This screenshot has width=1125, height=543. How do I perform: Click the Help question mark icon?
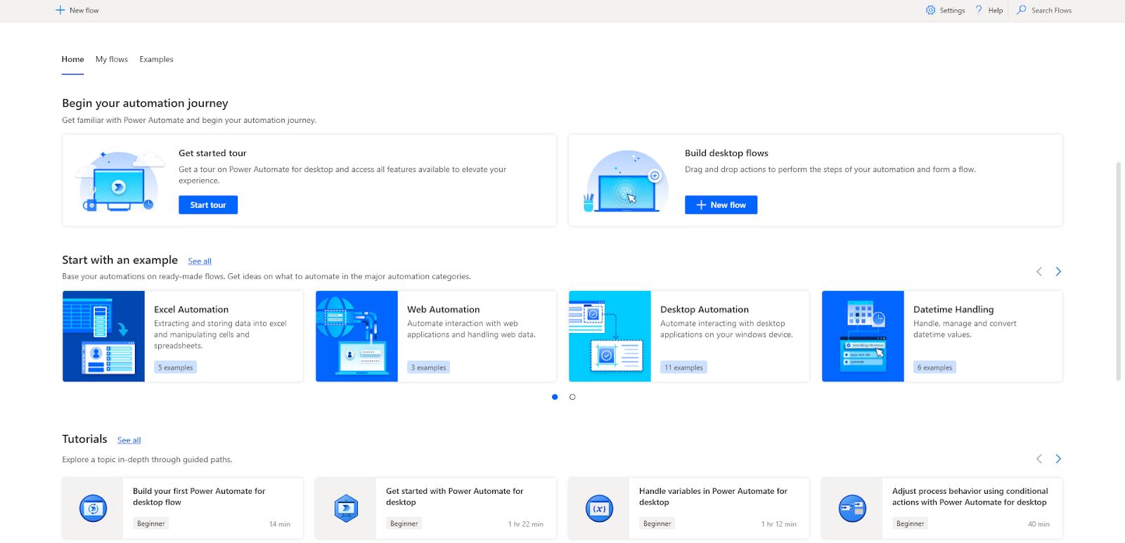click(x=979, y=10)
